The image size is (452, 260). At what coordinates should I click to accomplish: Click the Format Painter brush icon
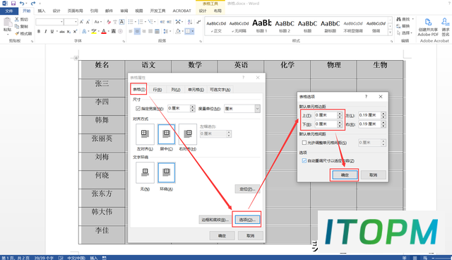pyautogui.click(x=17, y=33)
